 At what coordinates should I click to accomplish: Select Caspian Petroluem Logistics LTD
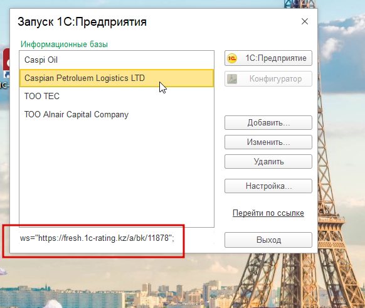[x=117, y=78]
